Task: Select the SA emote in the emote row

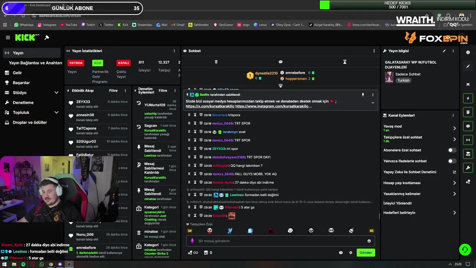Action: pos(190,231)
